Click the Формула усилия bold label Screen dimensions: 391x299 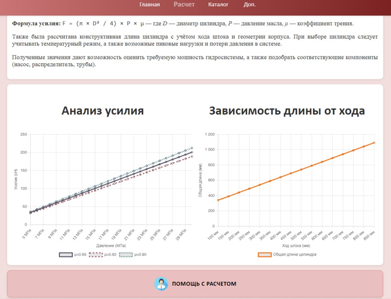[36, 23]
